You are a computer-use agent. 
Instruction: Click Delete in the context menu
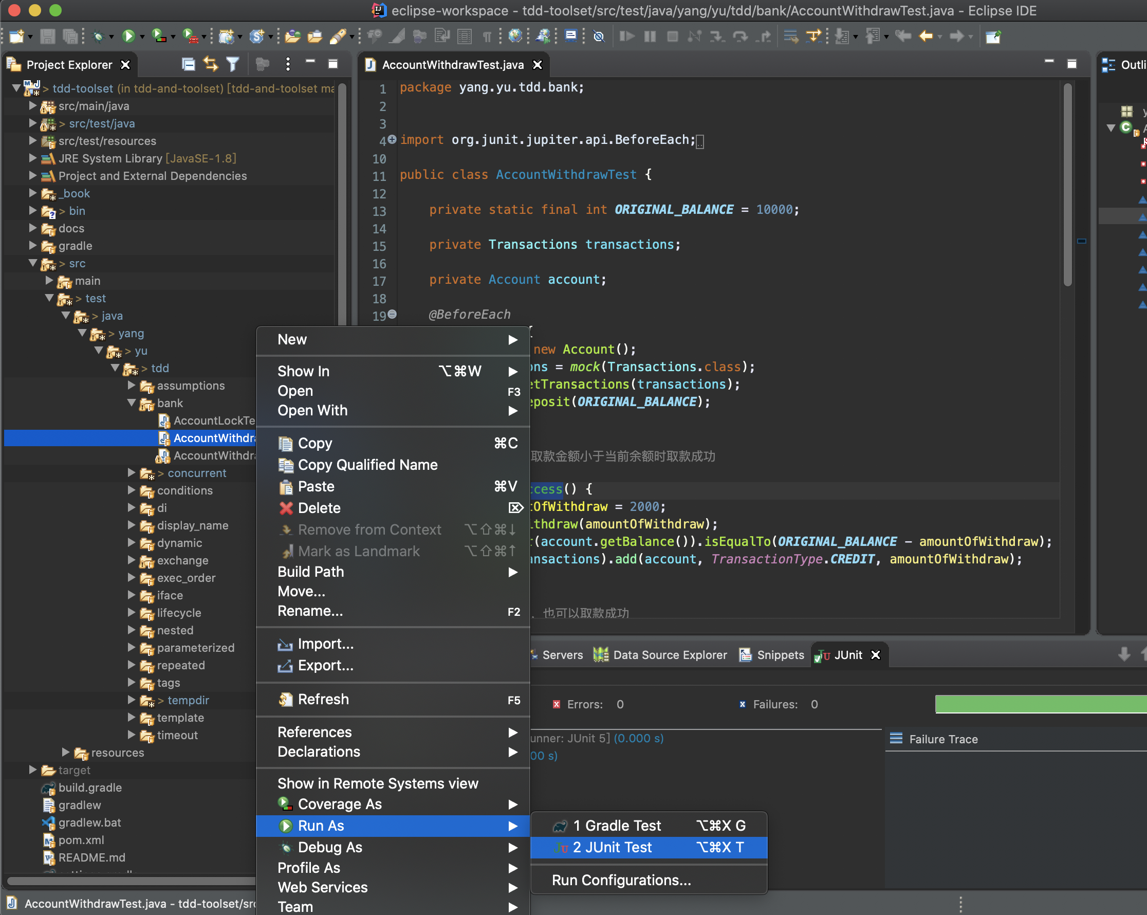coord(393,508)
